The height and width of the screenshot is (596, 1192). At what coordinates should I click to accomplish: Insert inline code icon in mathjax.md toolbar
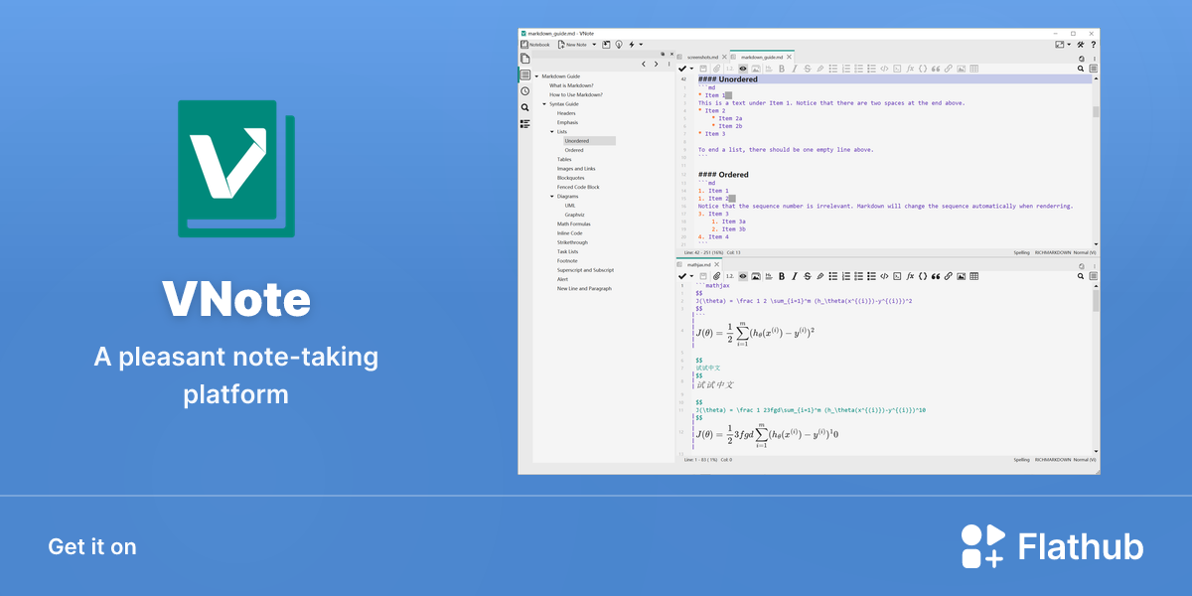click(x=884, y=275)
